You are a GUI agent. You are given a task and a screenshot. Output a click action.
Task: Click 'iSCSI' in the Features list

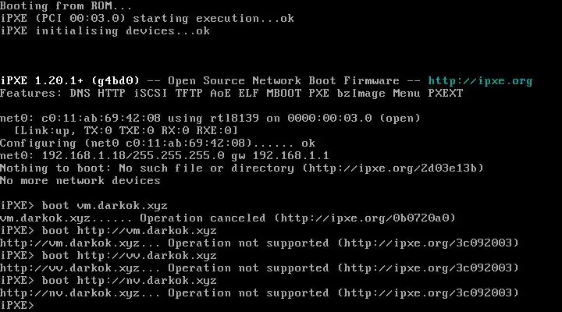tap(151, 93)
